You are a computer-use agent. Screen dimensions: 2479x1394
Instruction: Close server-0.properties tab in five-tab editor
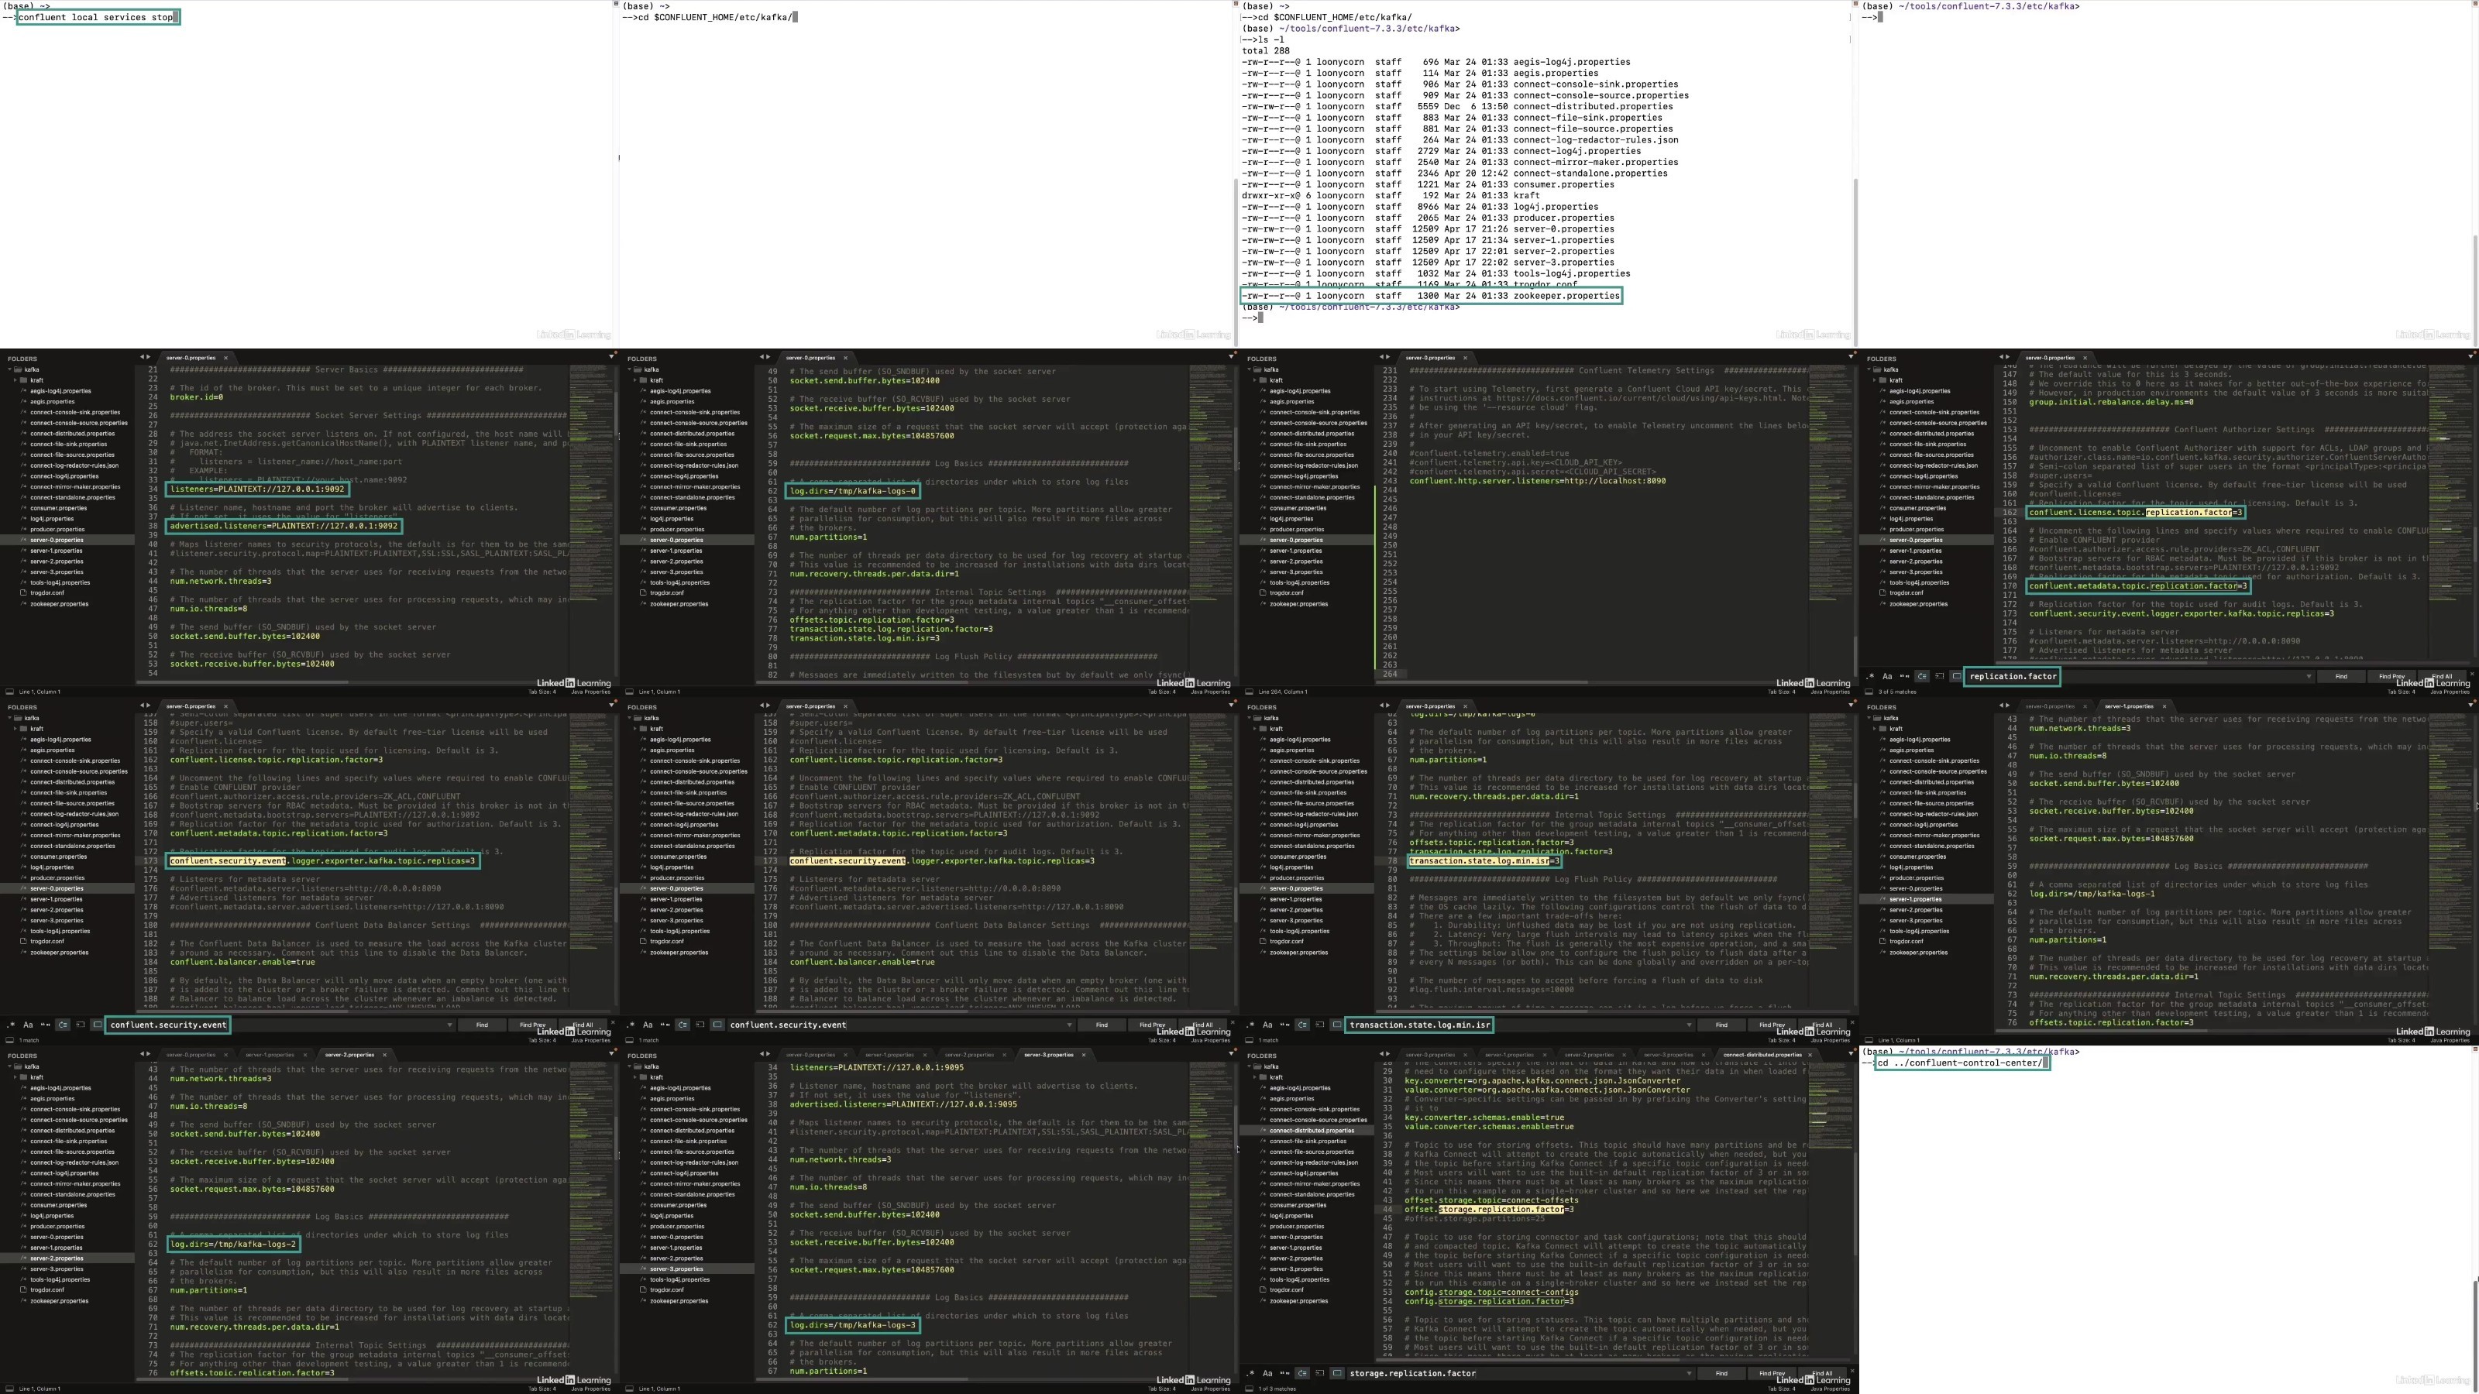1466,1056
